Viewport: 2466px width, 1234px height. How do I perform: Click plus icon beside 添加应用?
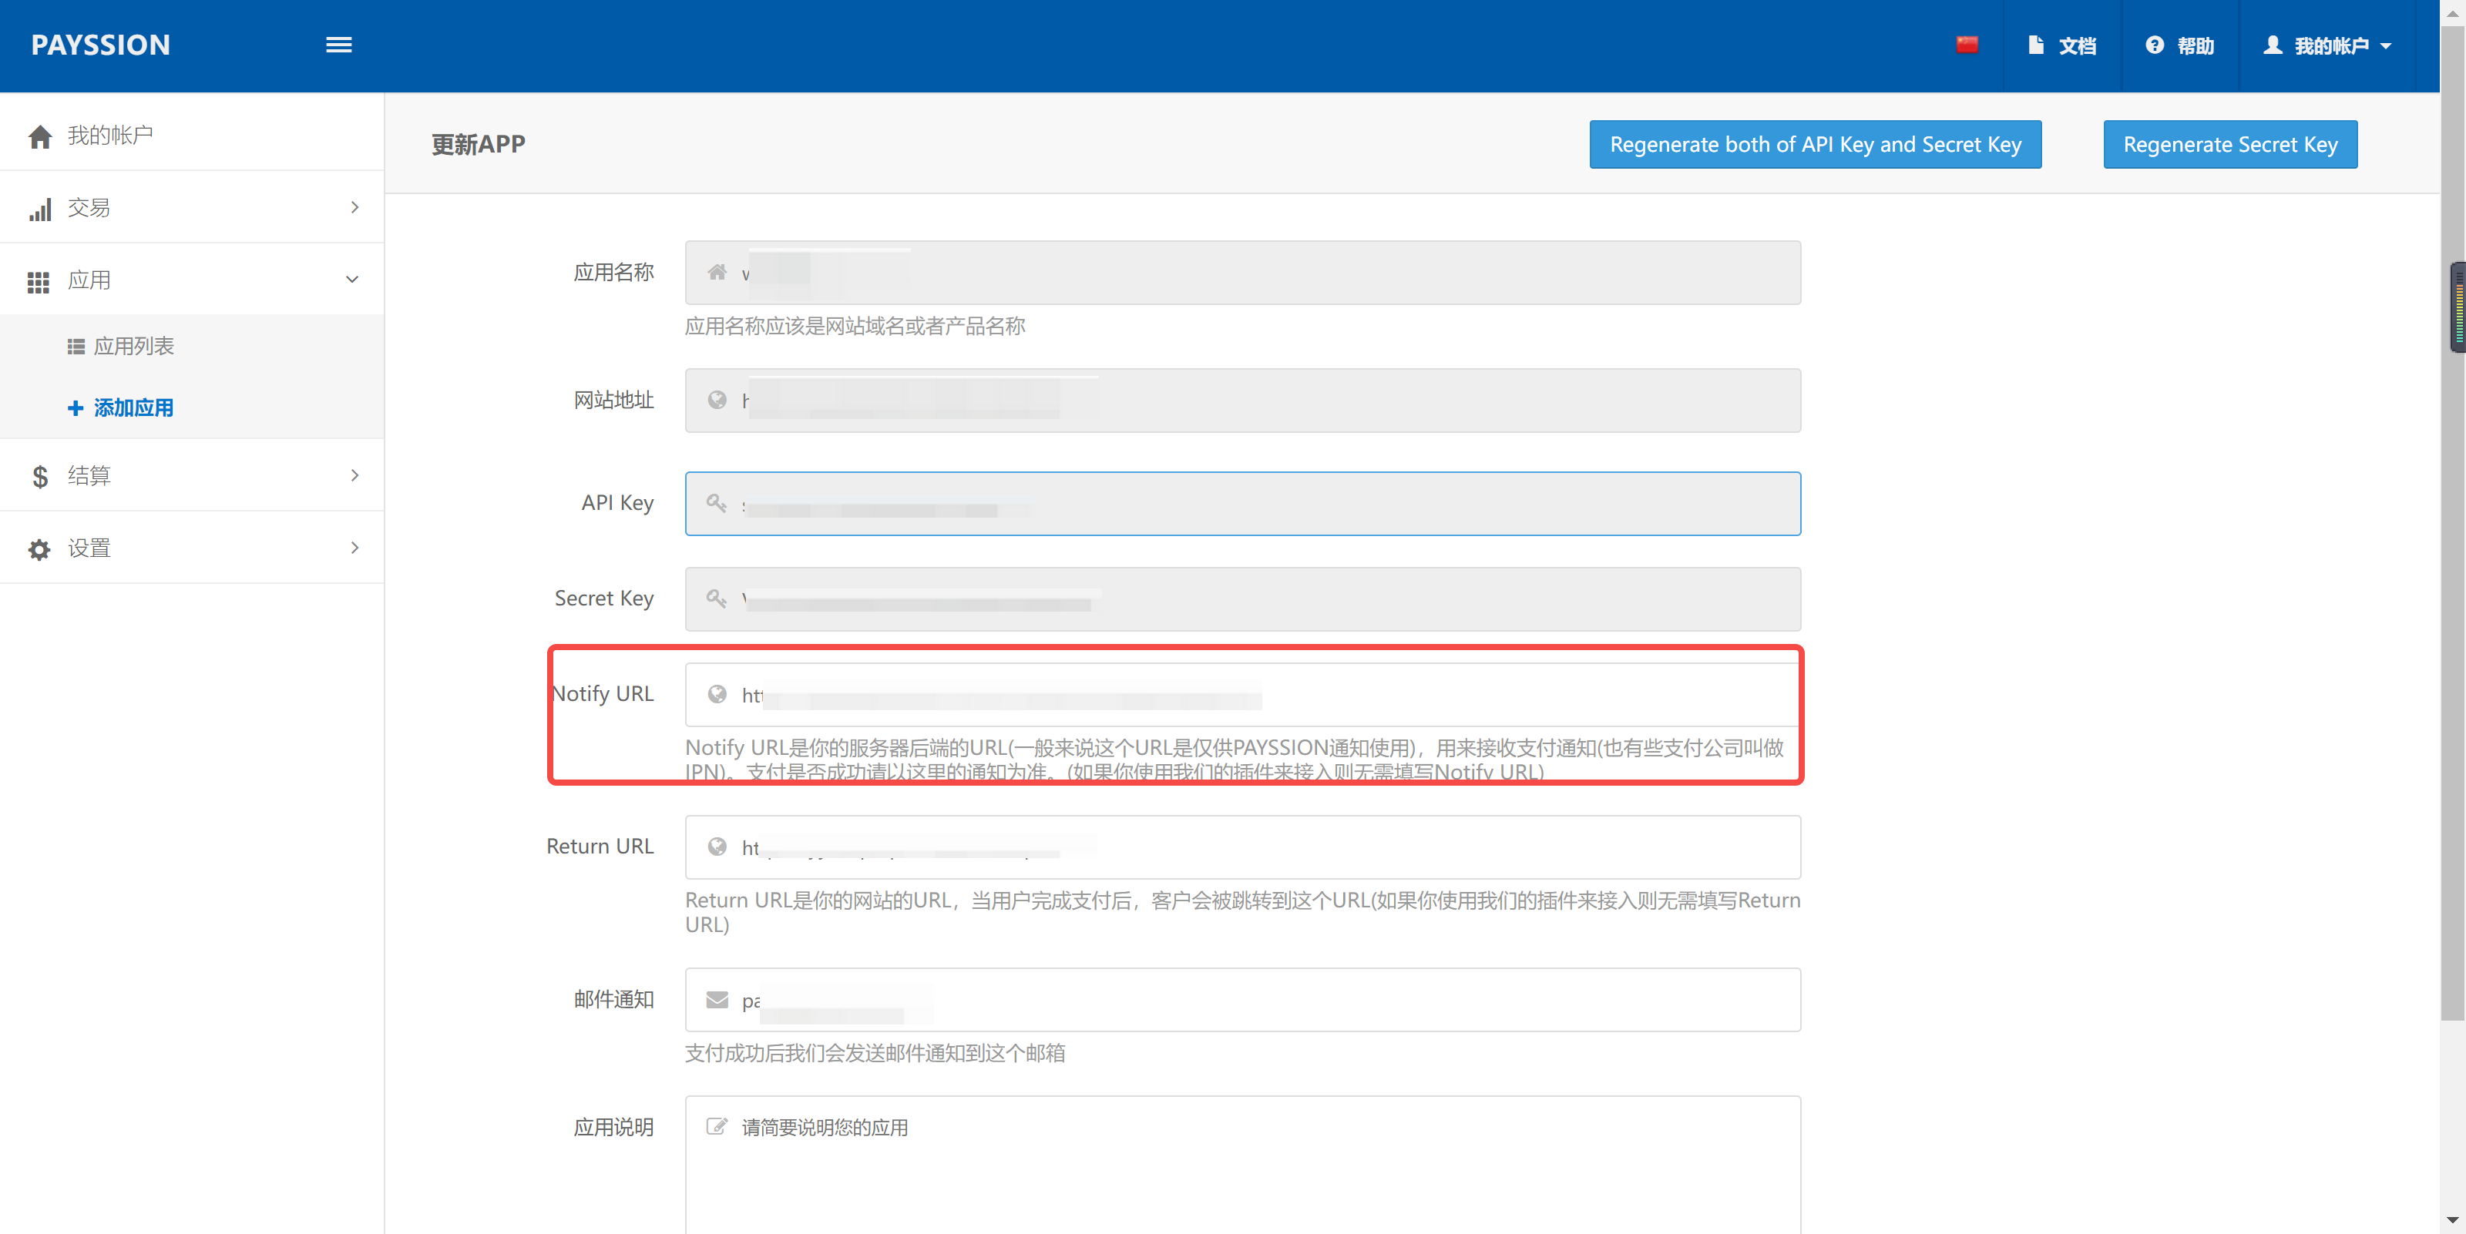(x=76, y=408)
